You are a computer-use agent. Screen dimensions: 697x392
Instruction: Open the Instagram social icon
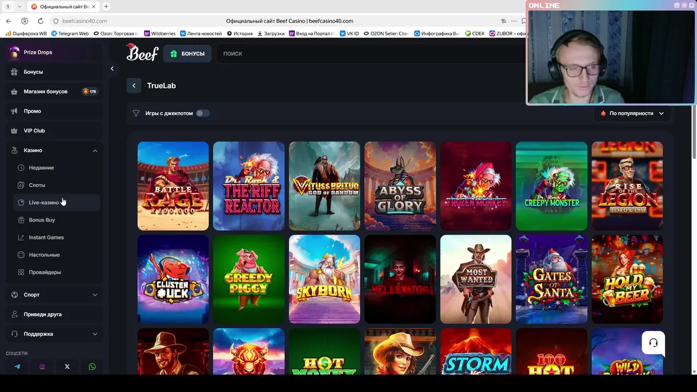pyautogui.click(x=42, y=366)
